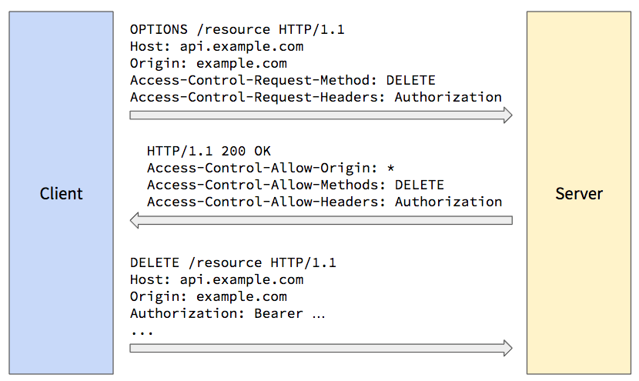Click the Access-Control-Request-Headers: Authorization line

[x=316, y=98]
